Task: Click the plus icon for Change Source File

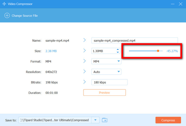Action: point(7,16)
